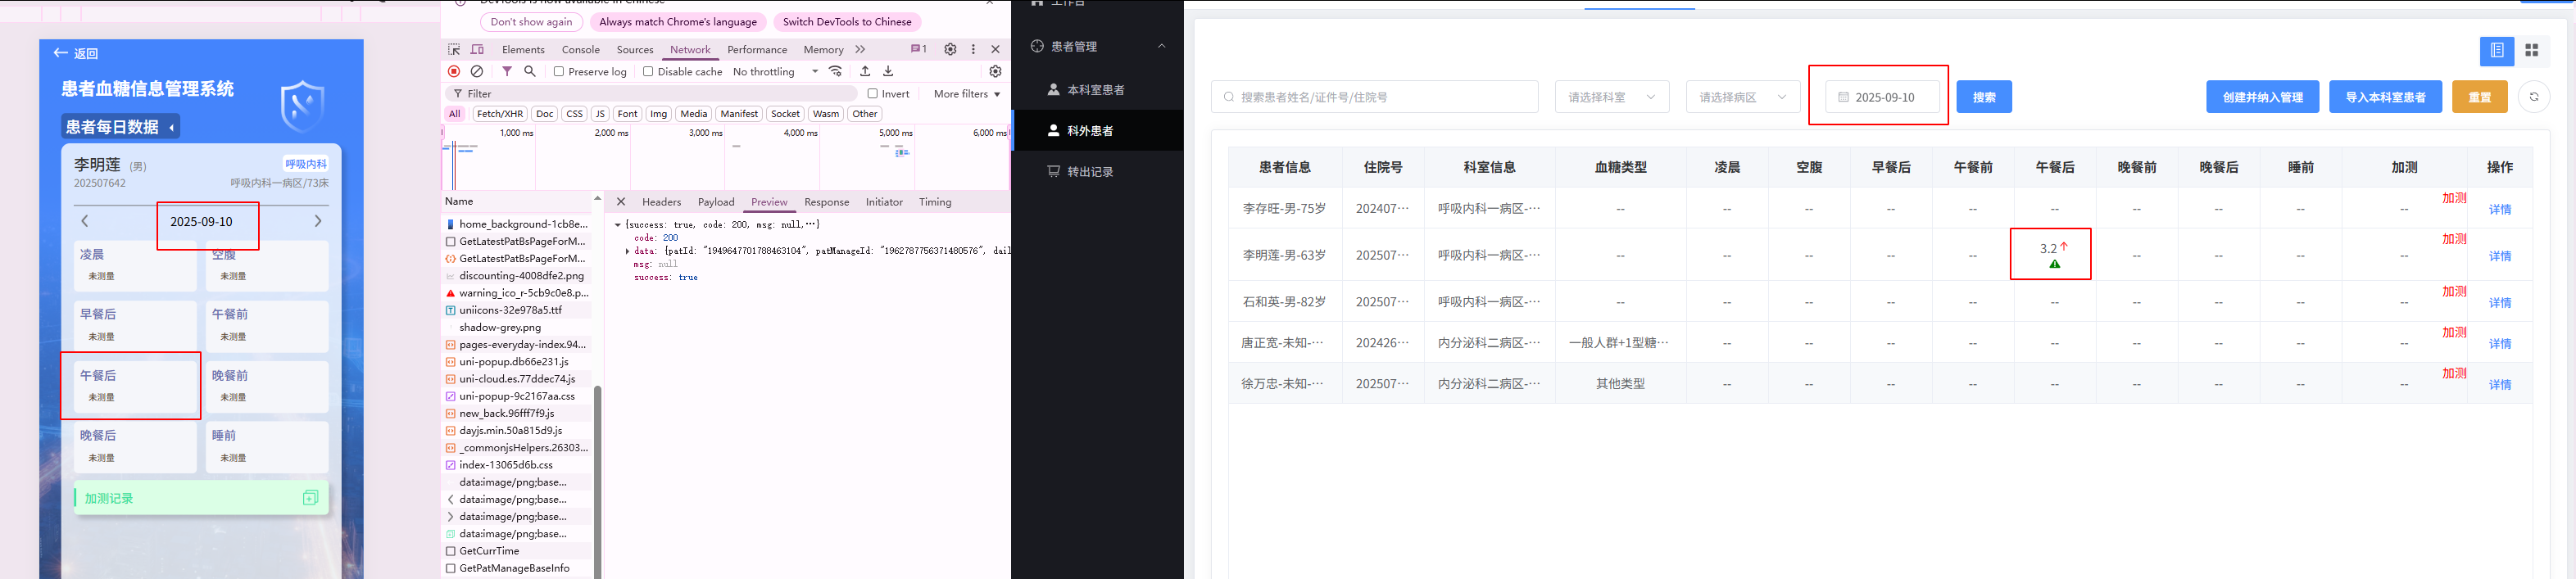Open the No throttling dropdown

[776, 72]
